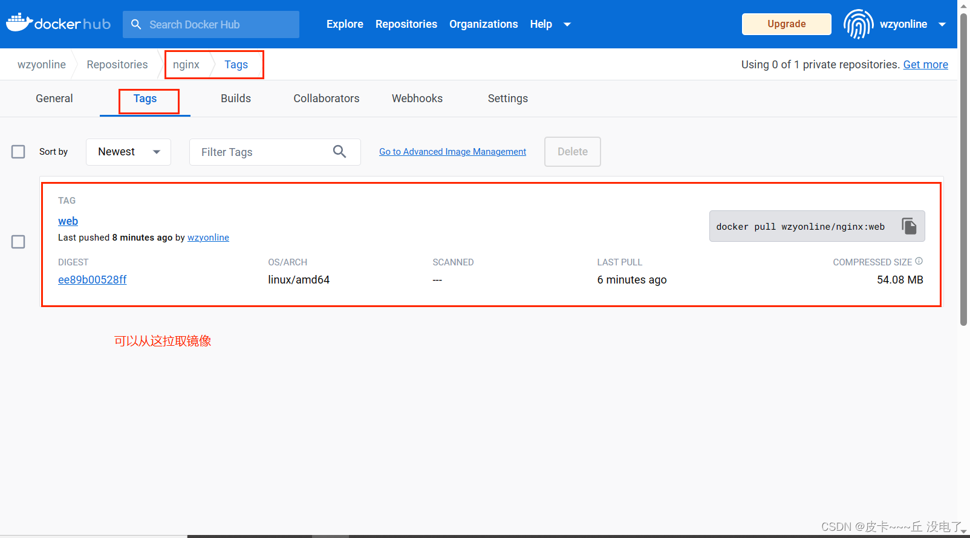This screenshot has height=538, width=970.
Task: Open Repositories in top navigation
Action: 406,24
